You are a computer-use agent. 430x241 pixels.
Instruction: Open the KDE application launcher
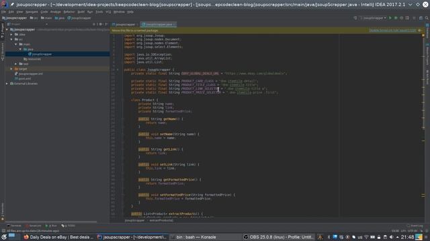pyautogui.click(x=4, y=237)
